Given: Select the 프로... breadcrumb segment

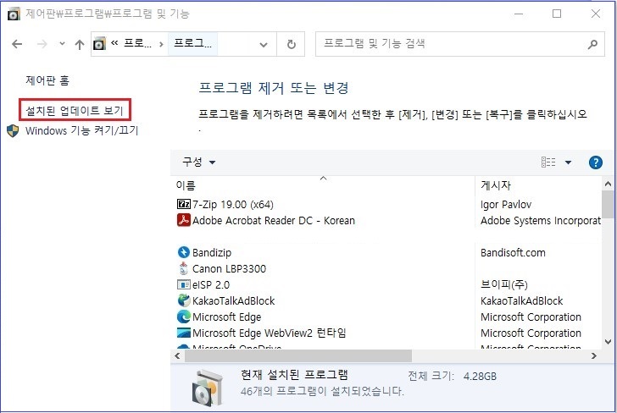Looking at the screenshot, I should tap(137, 43).
